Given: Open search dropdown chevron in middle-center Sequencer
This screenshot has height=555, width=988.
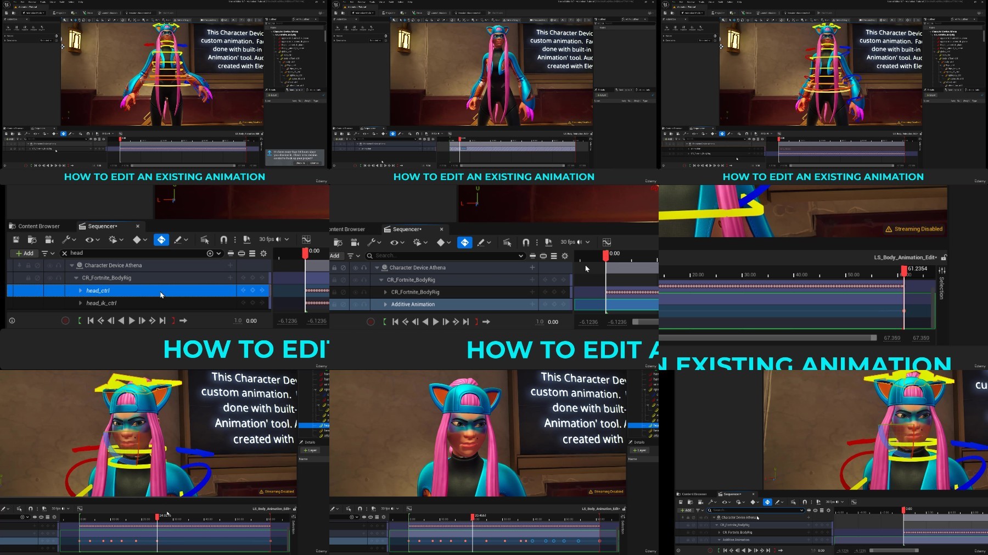Looking at the screenshot, I should (x=520, y=256).
